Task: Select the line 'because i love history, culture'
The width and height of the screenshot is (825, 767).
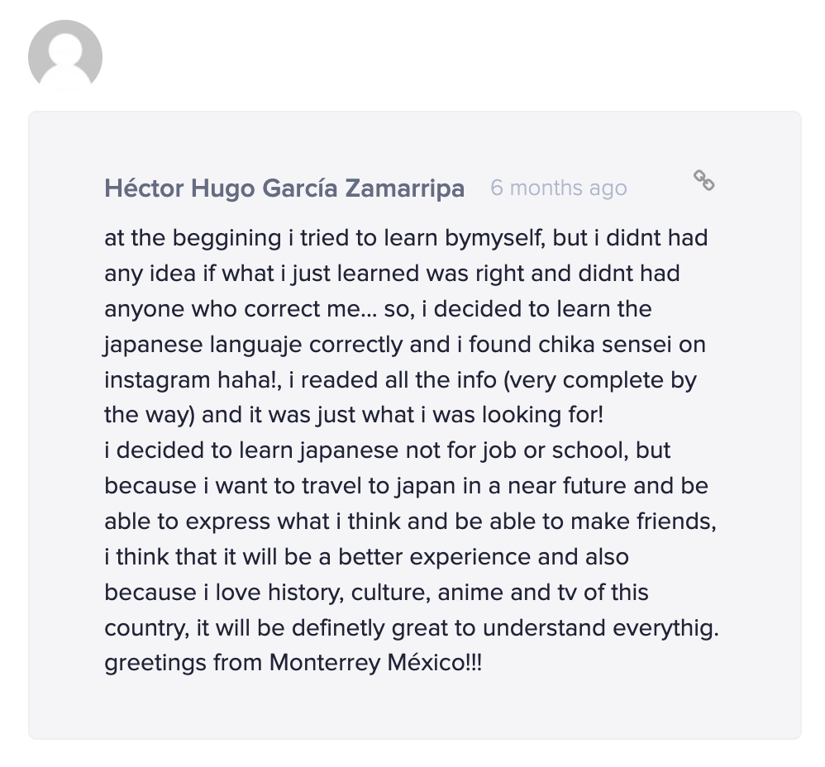Action: click(x=376, y=593)
